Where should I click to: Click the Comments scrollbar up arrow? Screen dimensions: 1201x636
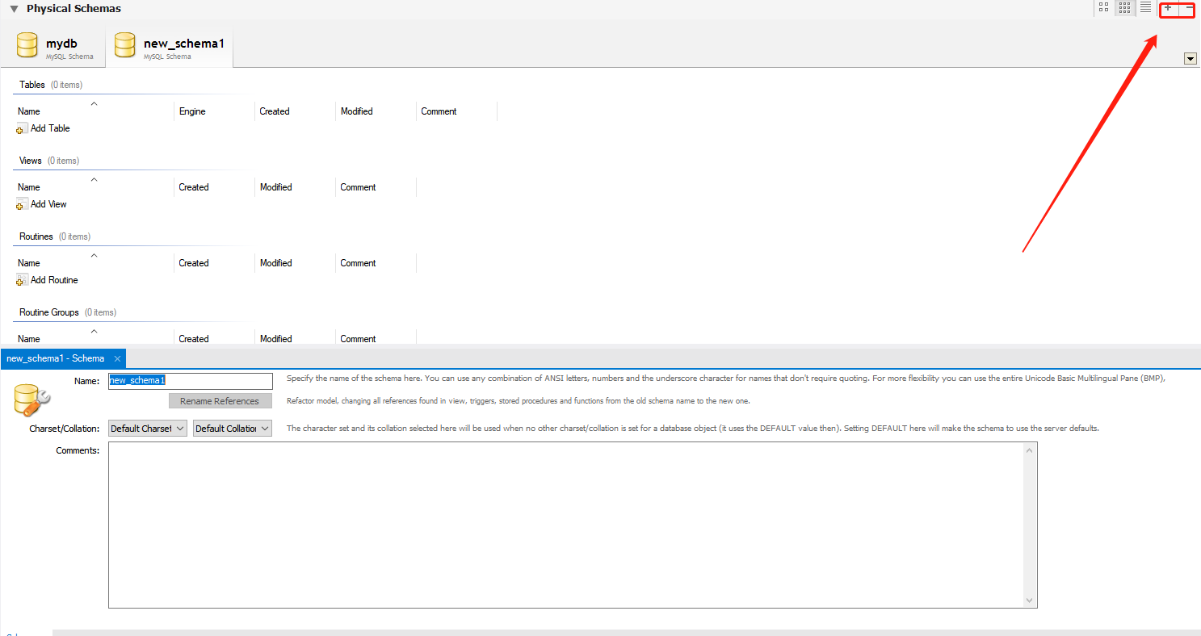tap(1030, 450)
